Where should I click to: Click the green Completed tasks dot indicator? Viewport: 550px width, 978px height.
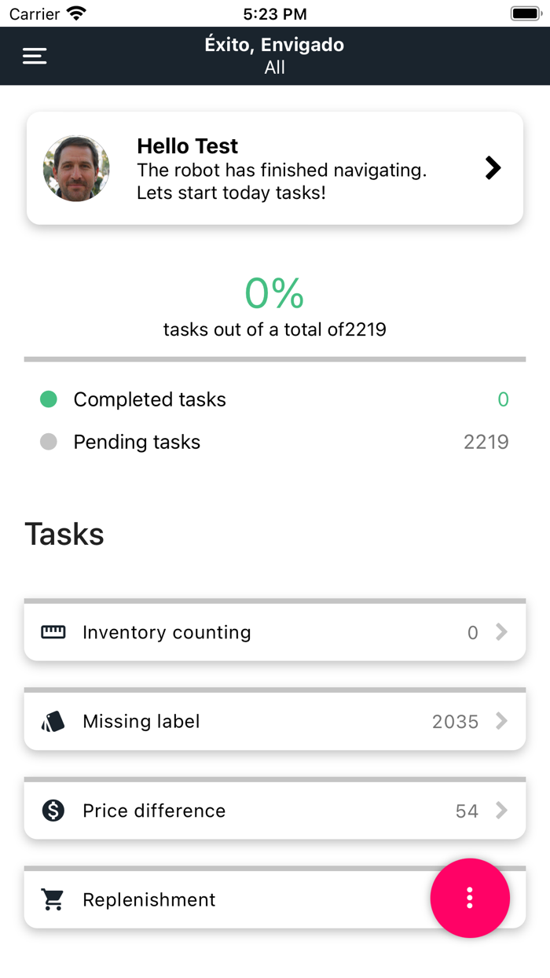click(x=48, y=399)
